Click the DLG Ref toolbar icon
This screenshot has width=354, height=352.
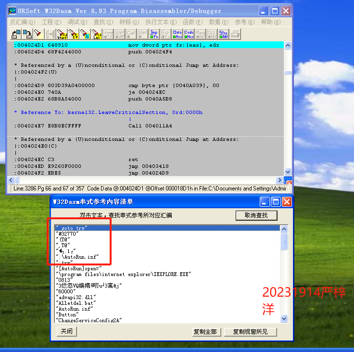point(212,34)
